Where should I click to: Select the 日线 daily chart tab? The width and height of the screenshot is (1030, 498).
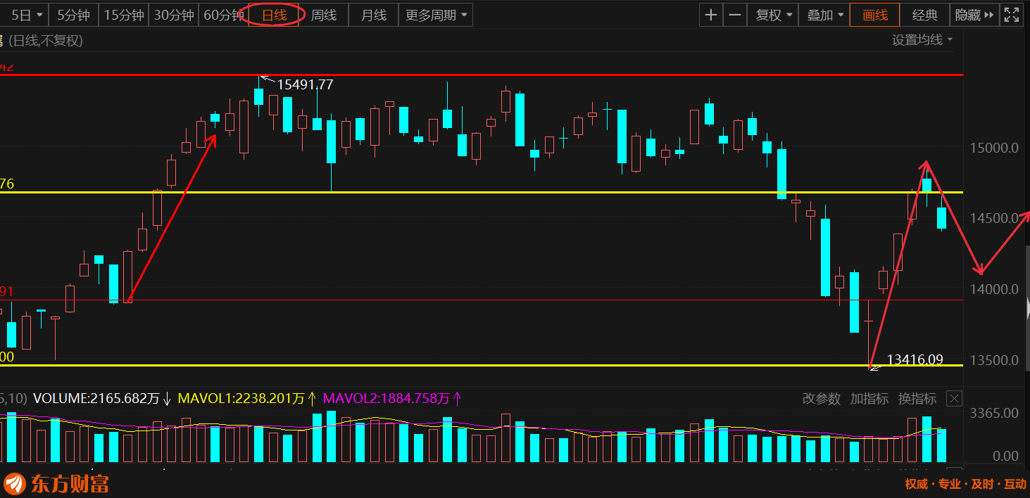tap(275, 15)
